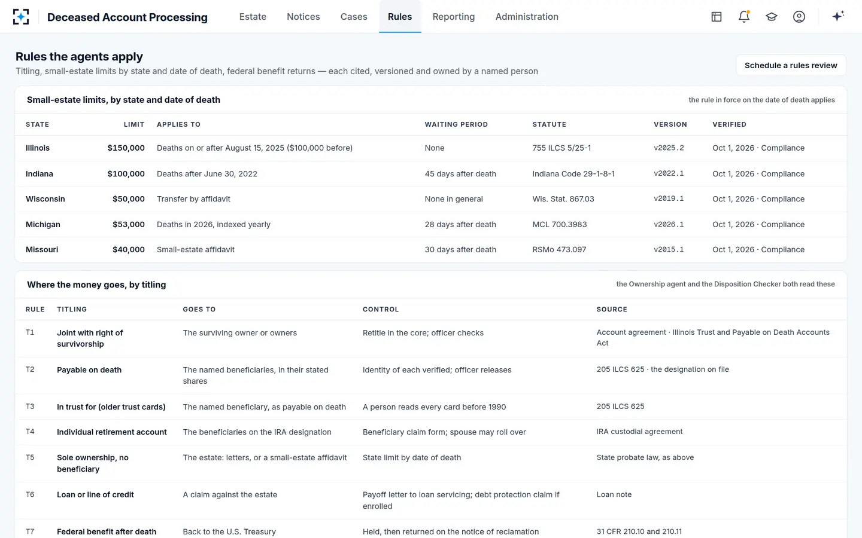
Task: Open the layout panel icon
Action: pyautogui.click(x=717, y=17)
